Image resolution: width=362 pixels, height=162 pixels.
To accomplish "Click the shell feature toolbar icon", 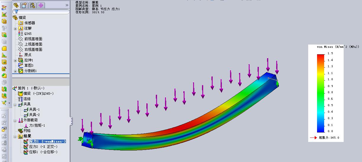I will [x=4, y=62].
